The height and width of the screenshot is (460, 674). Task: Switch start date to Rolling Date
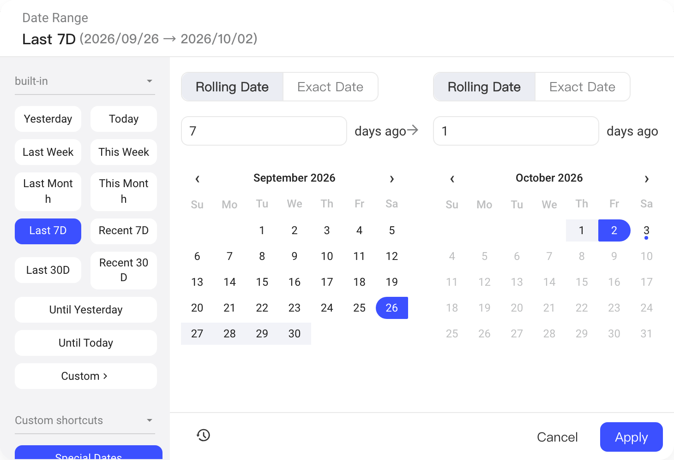pos(232,87)
